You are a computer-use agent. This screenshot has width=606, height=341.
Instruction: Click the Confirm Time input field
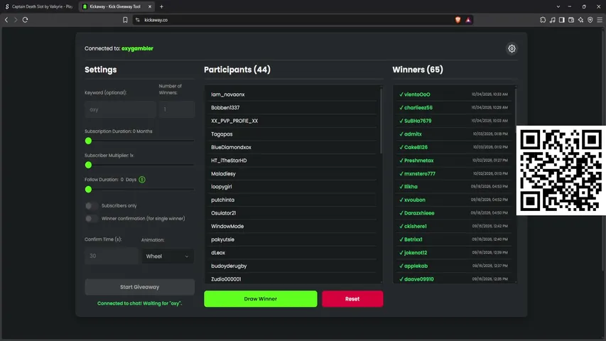tap(112, 256)
